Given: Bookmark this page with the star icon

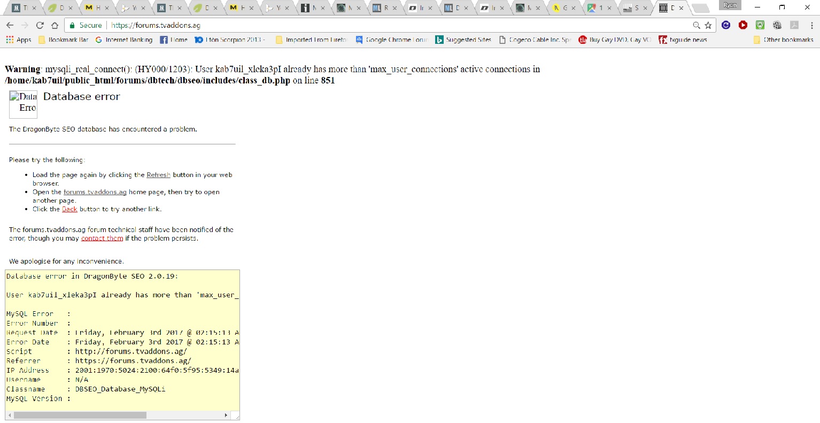Looking at the screenshot, I should [x=708, y=25].
